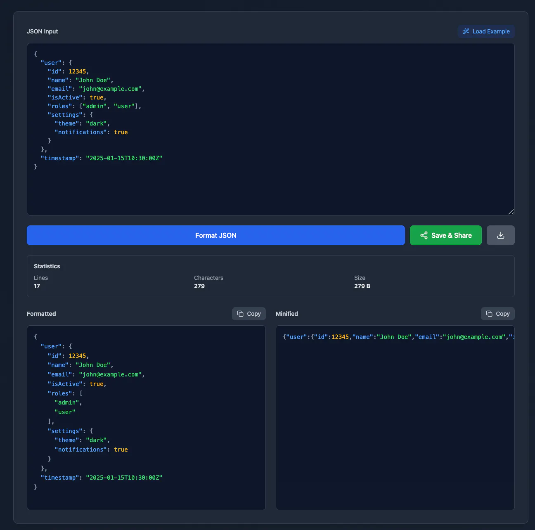This screenshot has width=535, height=530.
Task: Click "isActive" key in the JSON Input
Action: click(65, 97)
